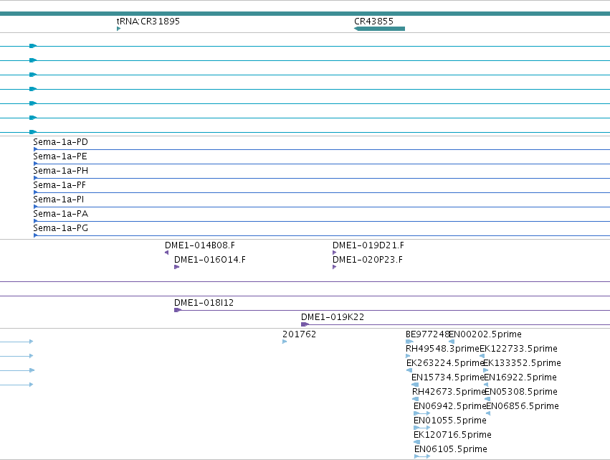
Task: Click the arrow glyph under DME1-019D21.F
Action: tap(335, 253)
